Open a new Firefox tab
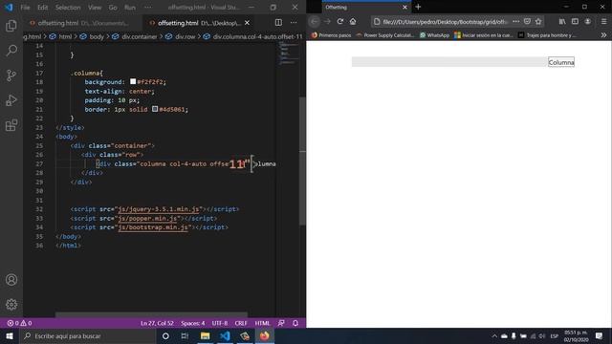Viewport: 612px width, 344px height. (418, 7)
